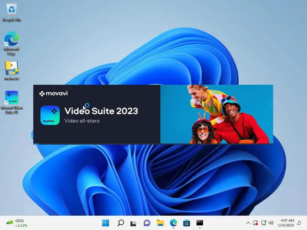Click the splash screen photo of people

(216, 114)
